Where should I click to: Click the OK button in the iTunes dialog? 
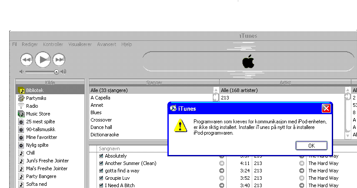pos(311,146)
